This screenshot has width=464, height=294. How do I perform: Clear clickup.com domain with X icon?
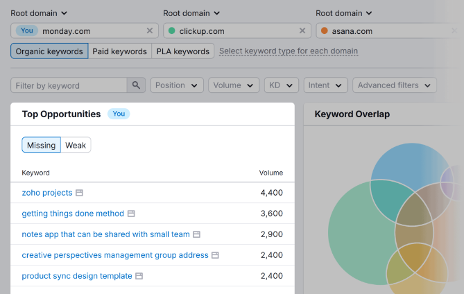point(302,31)
